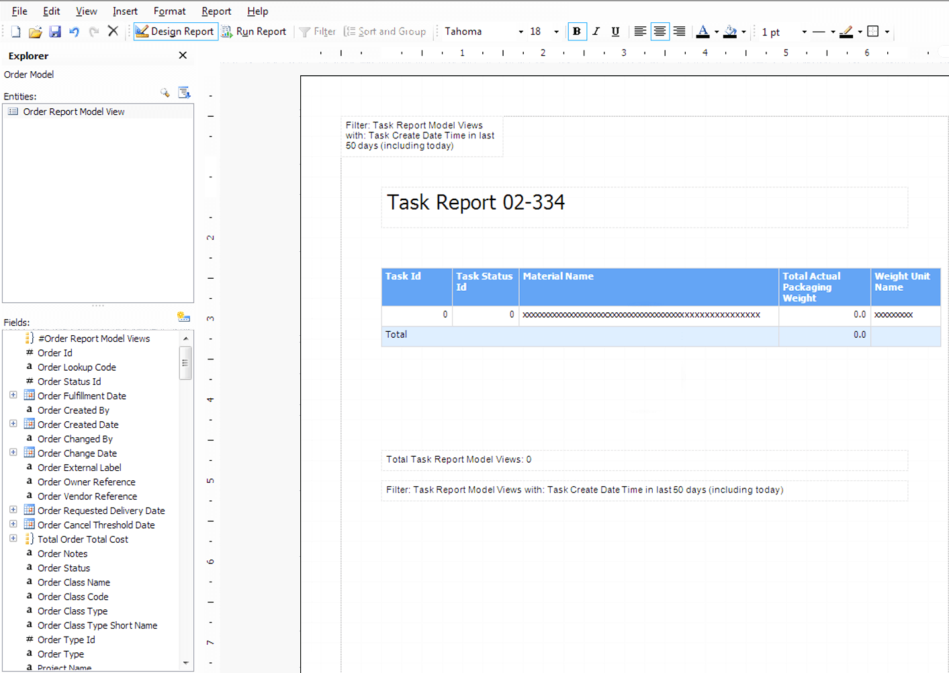
Task: Click the New report icon
Action: coord(15,32)
